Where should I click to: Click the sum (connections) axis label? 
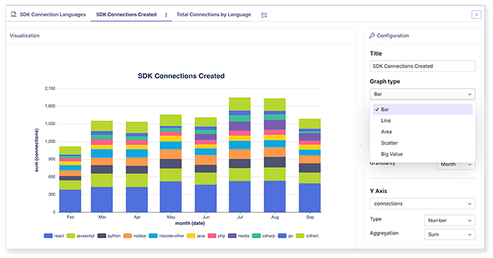tap(37, 150)
